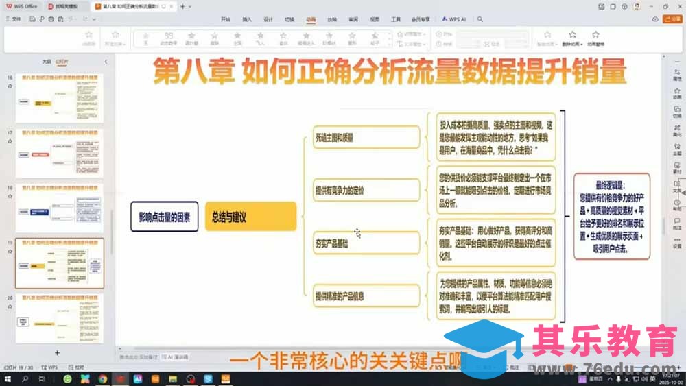The image size is (686, 386).
Task: Select slide 16 thumbnail
Action: 60,98
